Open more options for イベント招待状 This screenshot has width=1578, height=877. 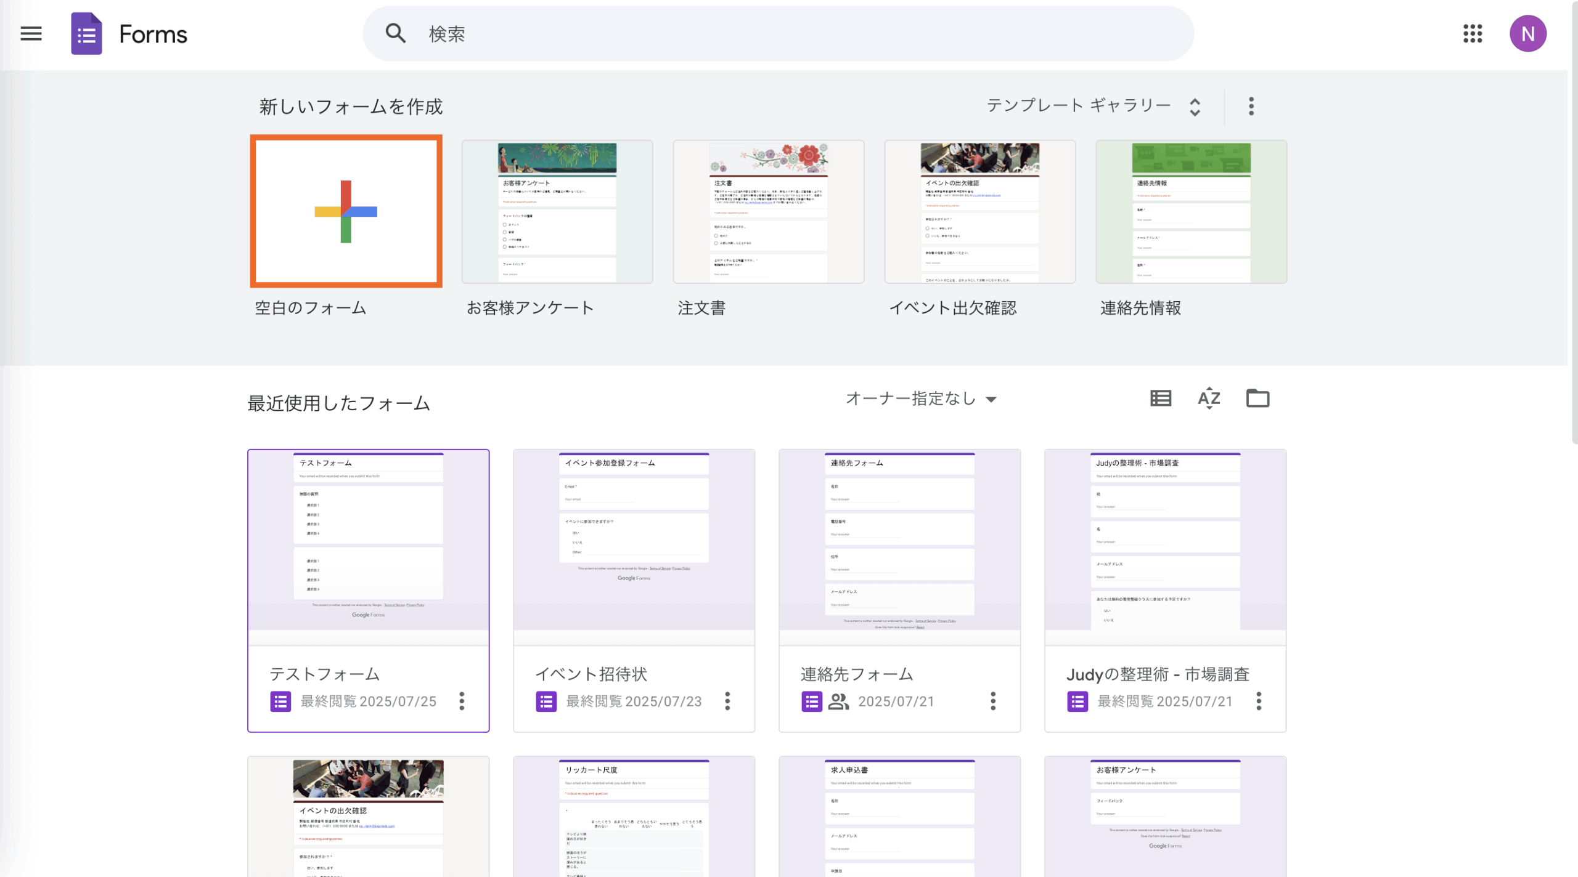[x=727, y=701]
